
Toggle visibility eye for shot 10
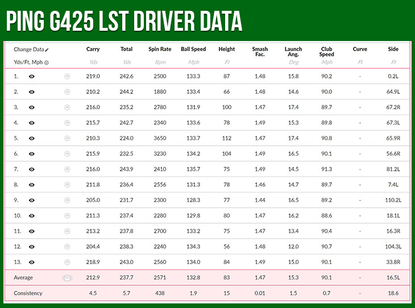tap(32, 216)
